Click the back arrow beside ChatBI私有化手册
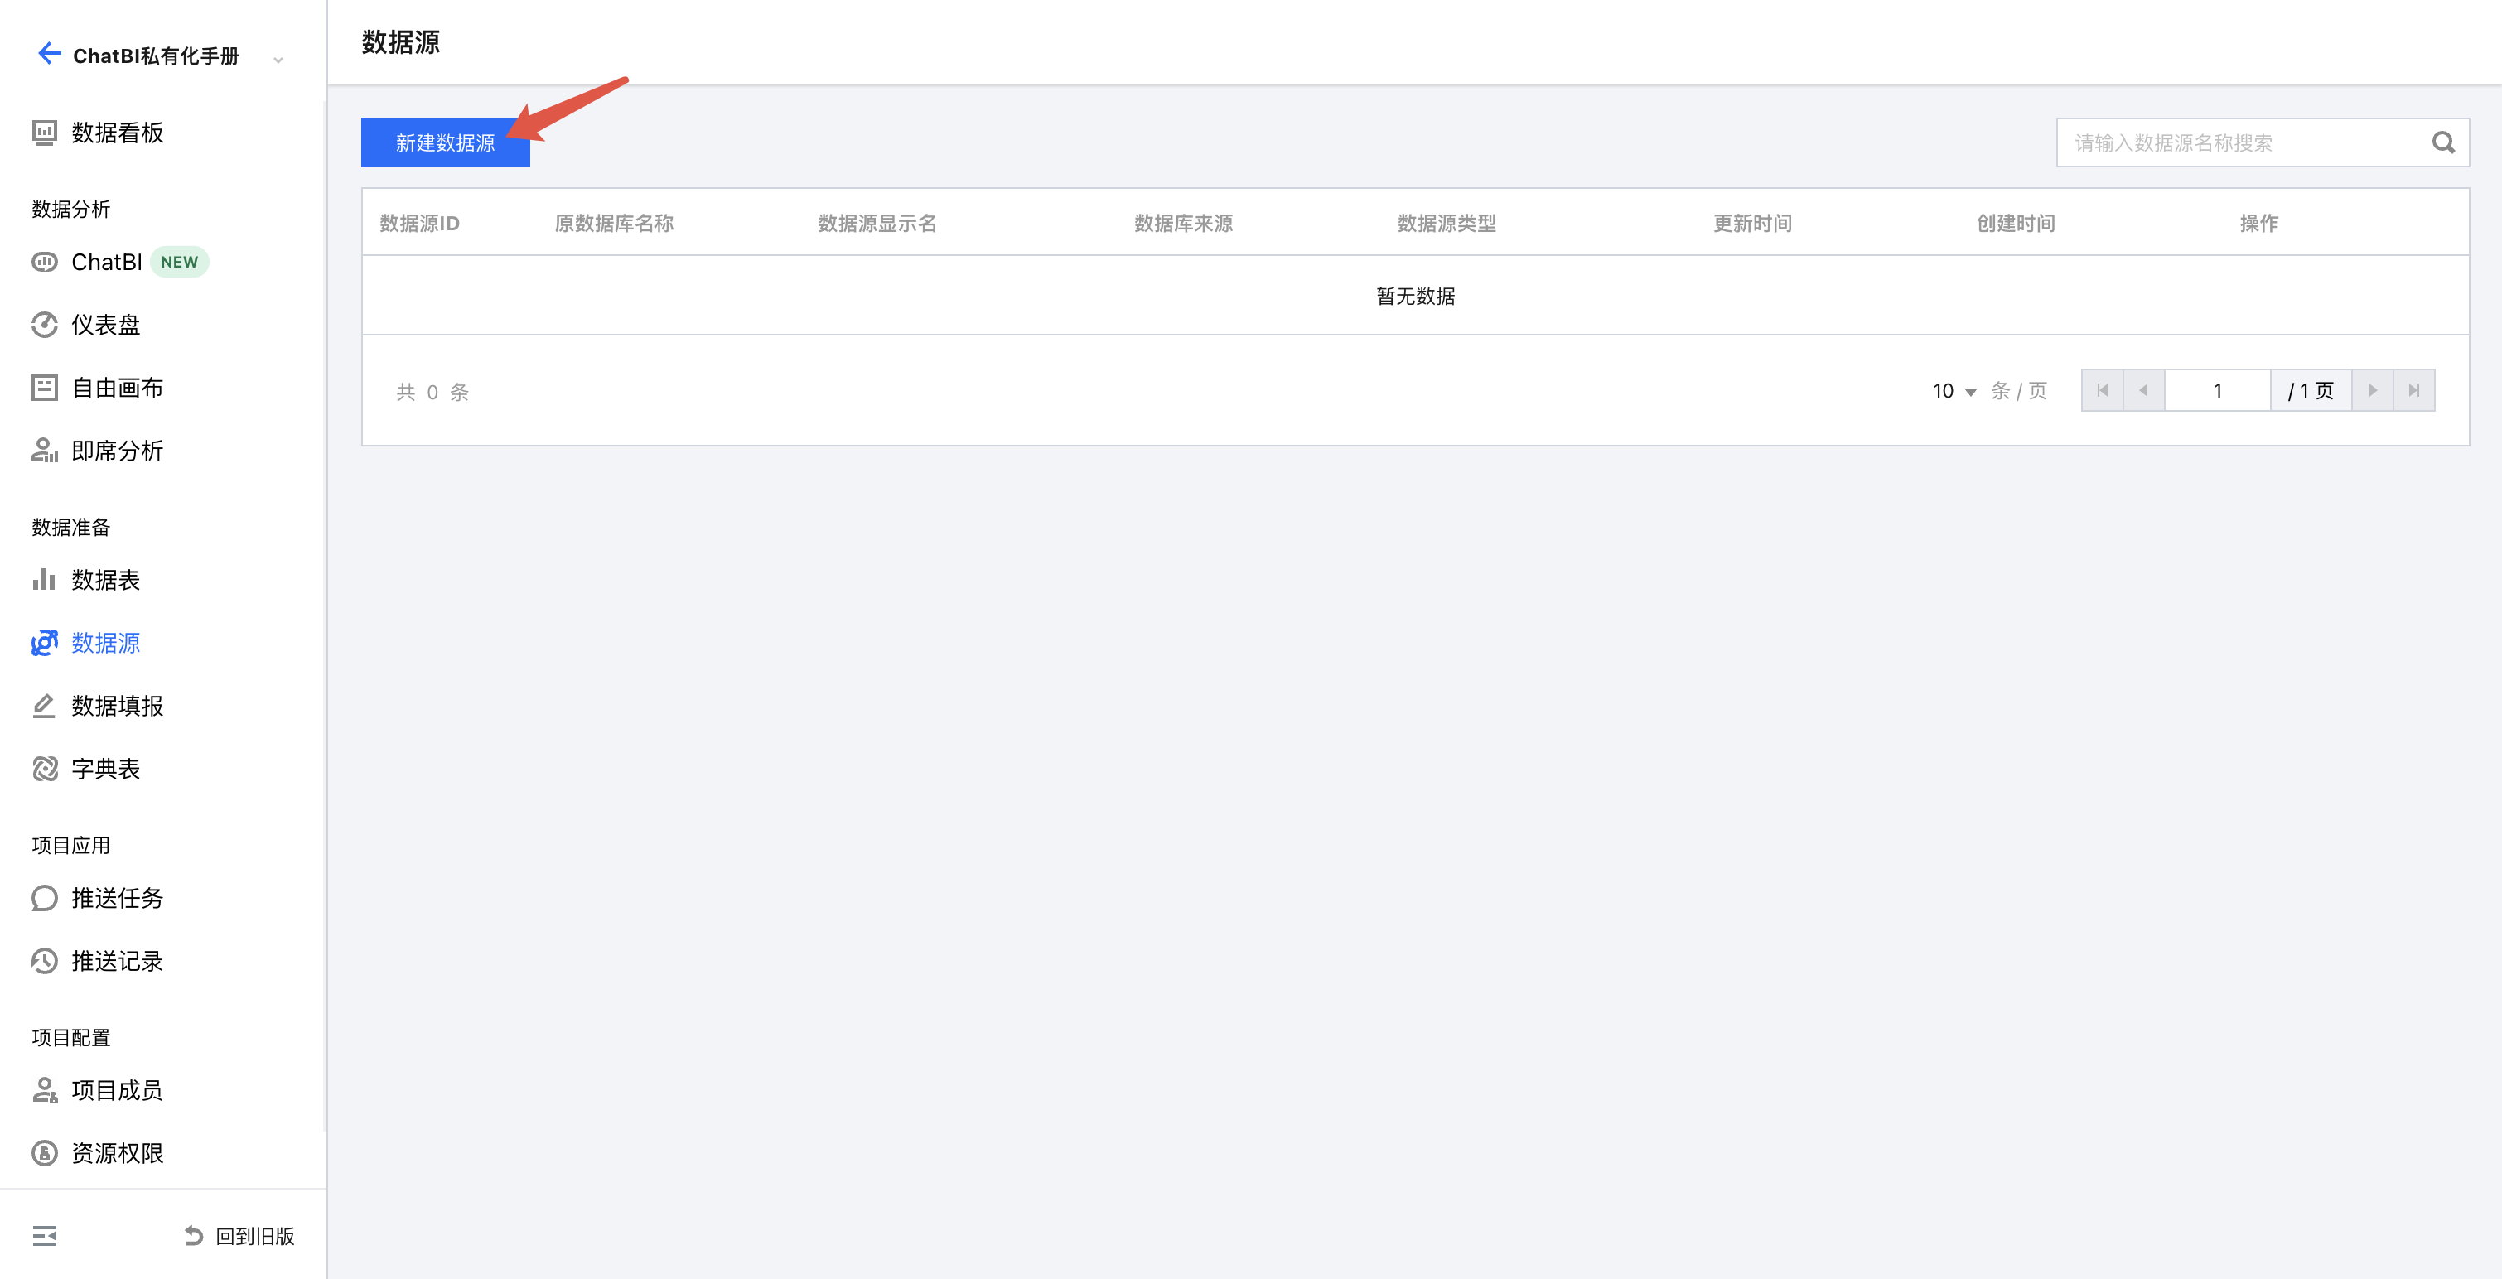 [49, 53]
